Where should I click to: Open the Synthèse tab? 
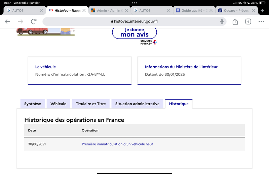pyautogui.click(x=33, y=104)
